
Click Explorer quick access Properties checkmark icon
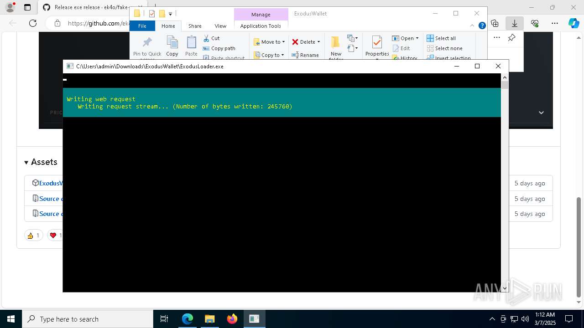(152, 14)
